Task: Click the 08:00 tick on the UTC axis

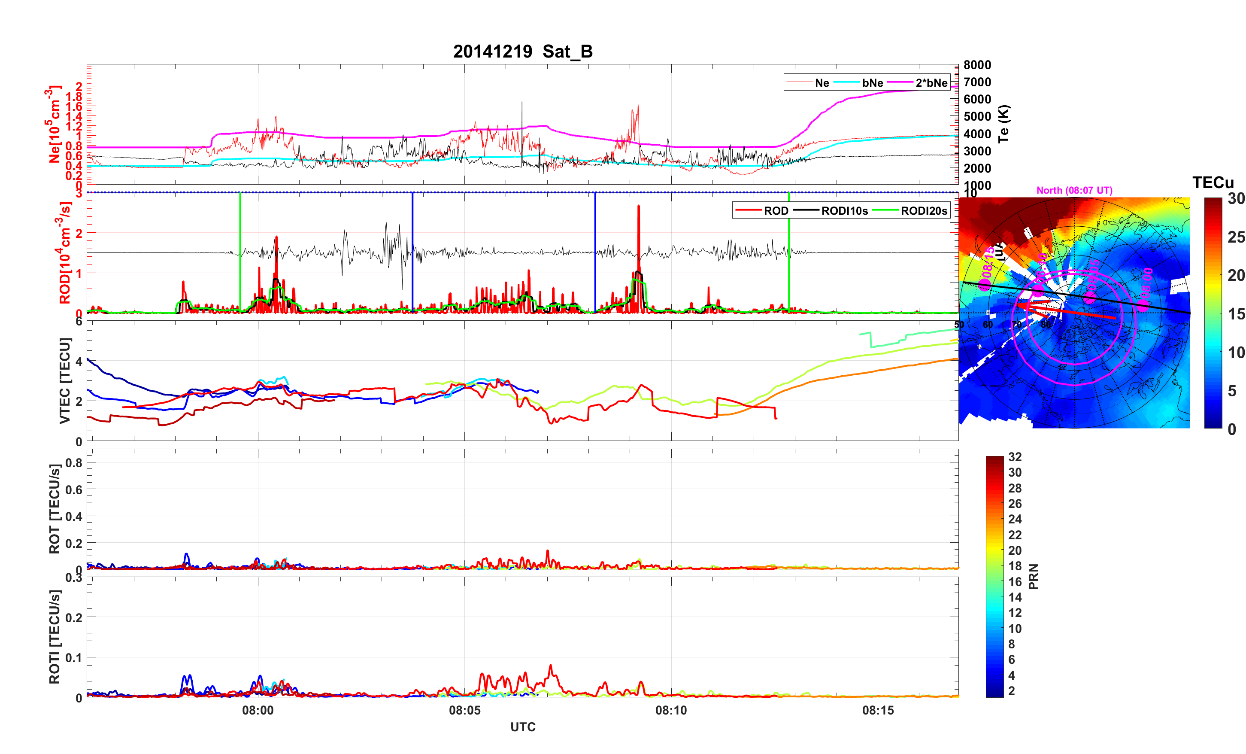Action: pyautogui.click(x=258, y=711)
